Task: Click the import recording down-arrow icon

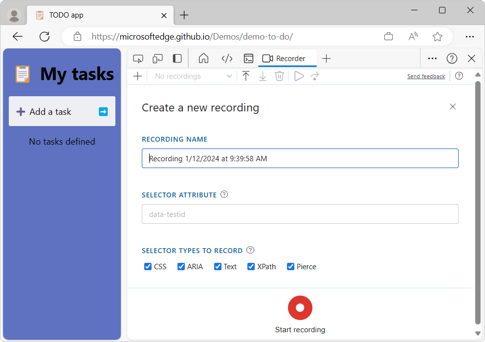Action: click(x=263, y=76)
